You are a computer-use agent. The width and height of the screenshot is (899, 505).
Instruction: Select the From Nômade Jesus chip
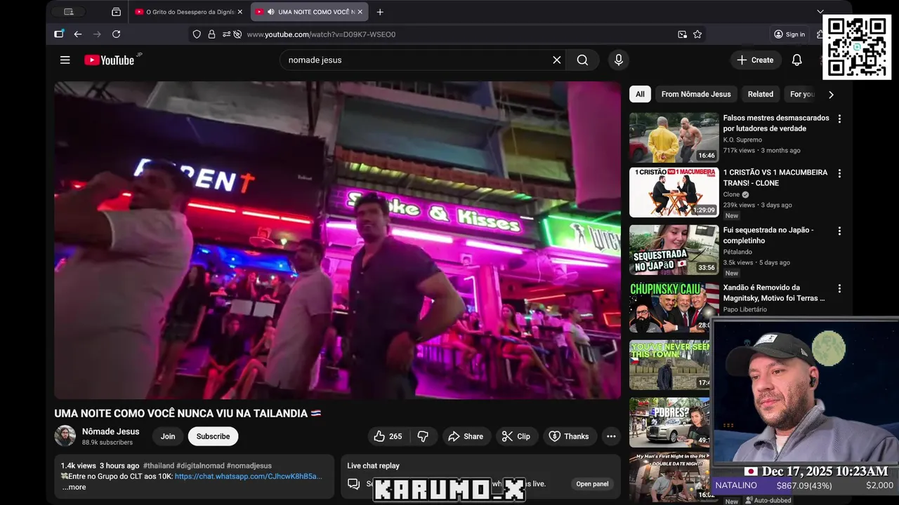(x=696, y=94)
